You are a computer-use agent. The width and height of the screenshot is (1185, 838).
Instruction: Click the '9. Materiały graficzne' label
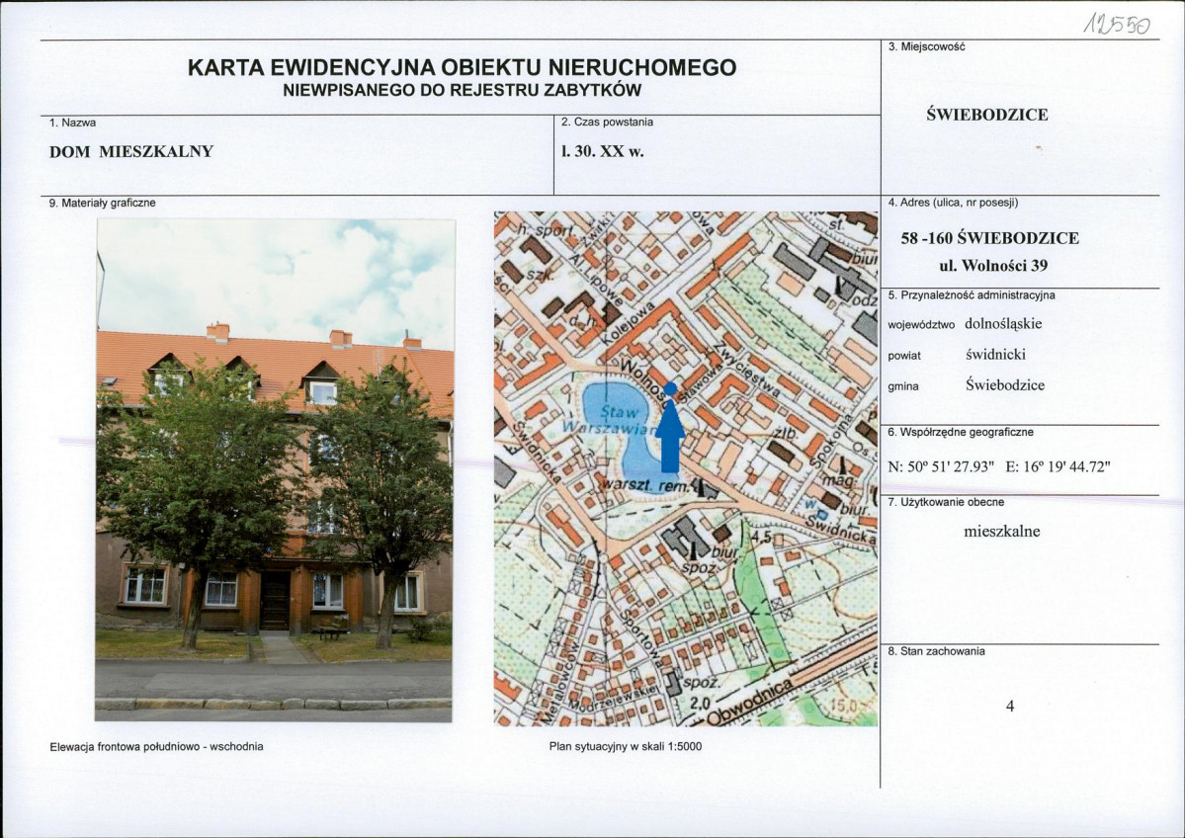(x=102, y=204)
